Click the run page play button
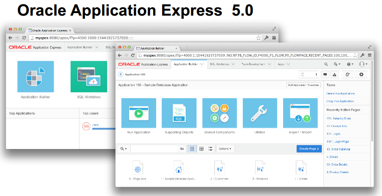This screenshot has width=382, height=196. 361,75
